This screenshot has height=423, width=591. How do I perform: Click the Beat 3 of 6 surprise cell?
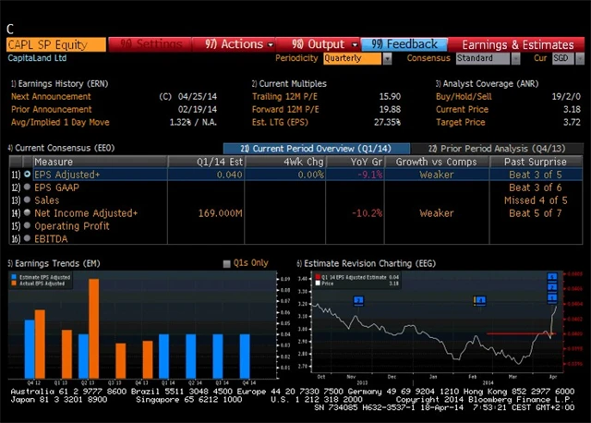536,187
